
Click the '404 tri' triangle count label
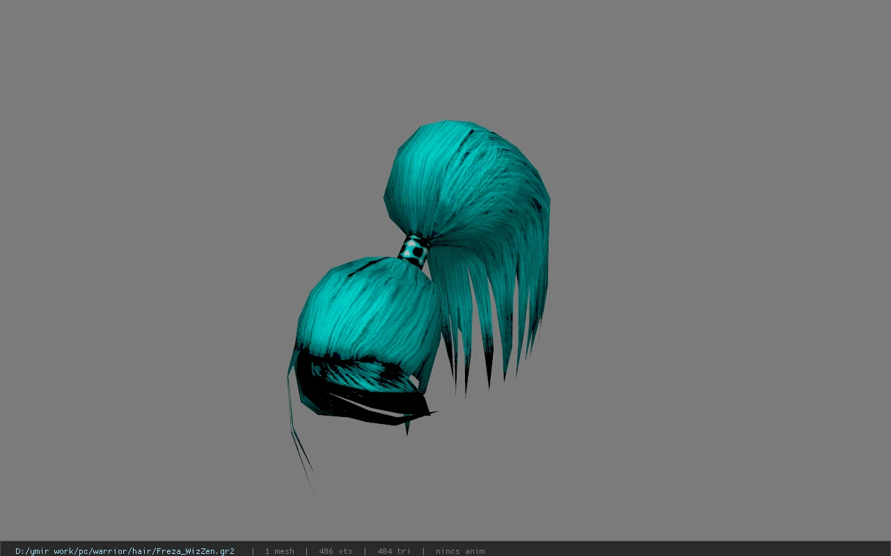click(394, 551)
